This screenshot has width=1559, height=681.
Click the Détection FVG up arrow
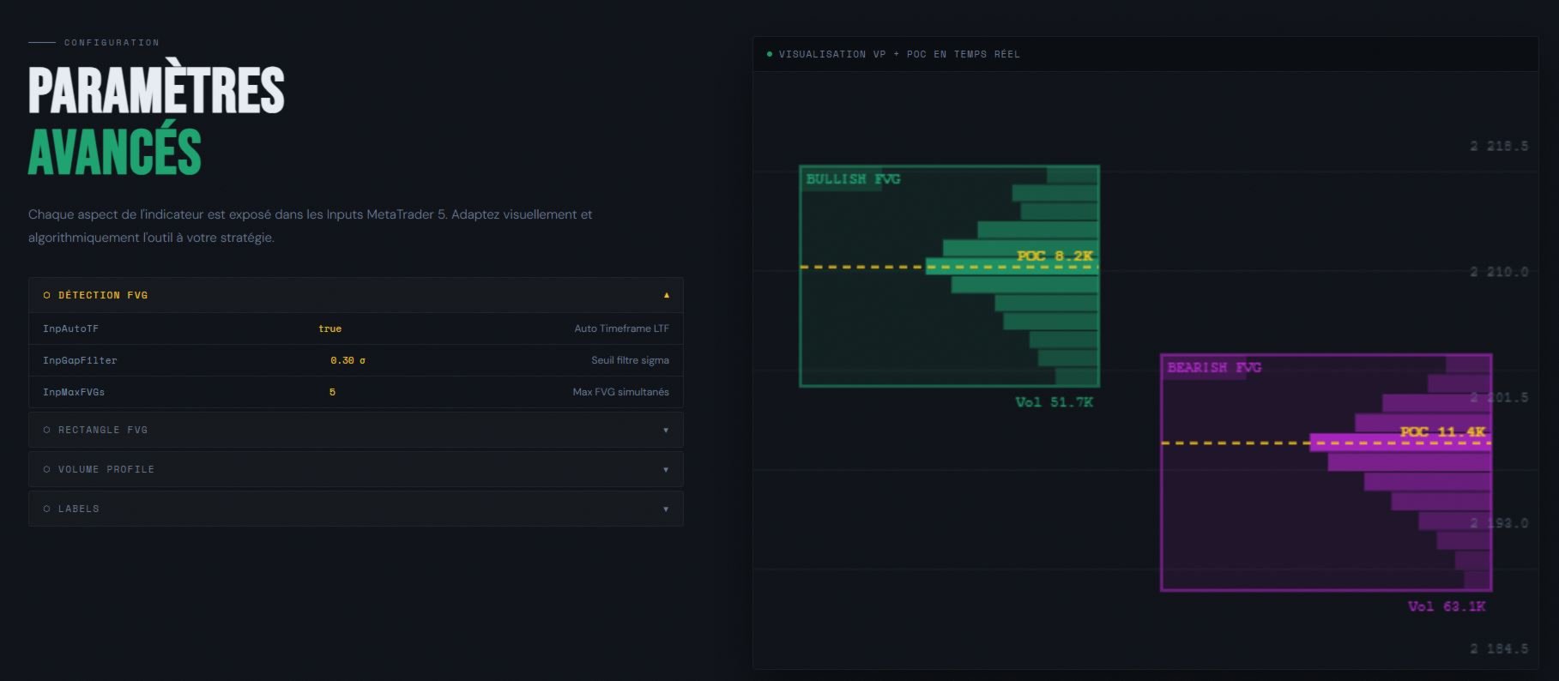pos(666,295)
